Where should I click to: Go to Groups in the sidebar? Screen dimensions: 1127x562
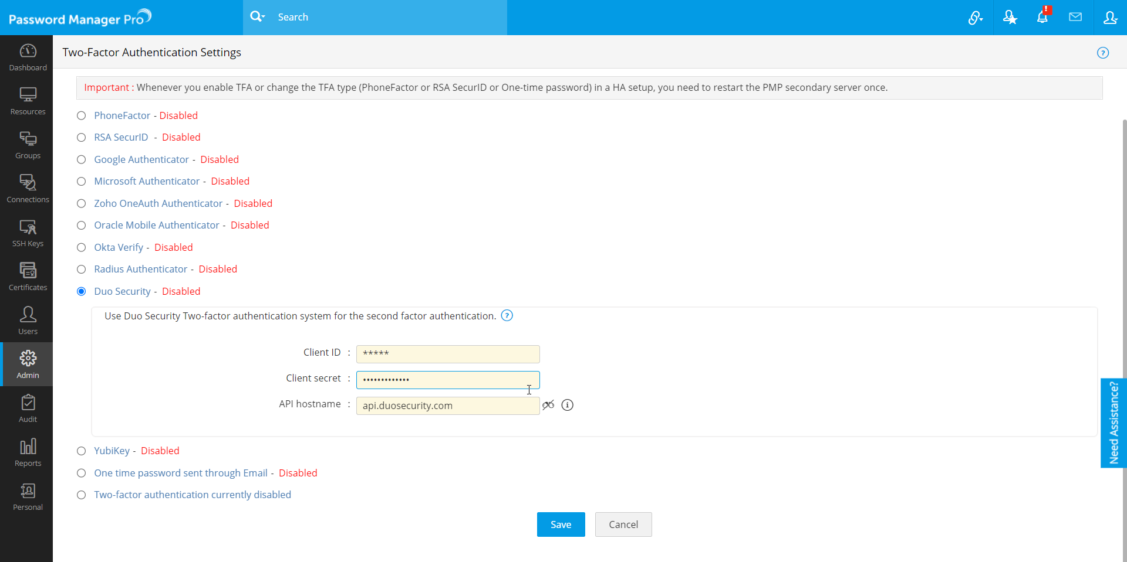coord(28,145)
